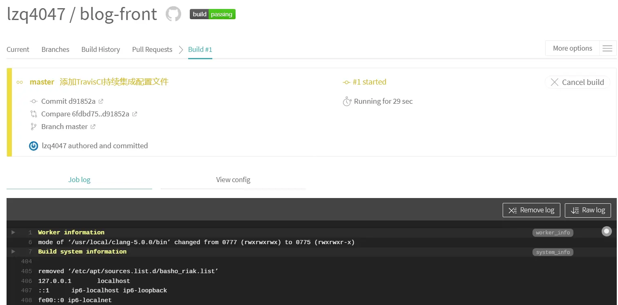The width and height of the screenshot is (618, 305).
Task: Click log line ::1 ip6-localhost ip6-loopback
Action: tap(103, 291)
